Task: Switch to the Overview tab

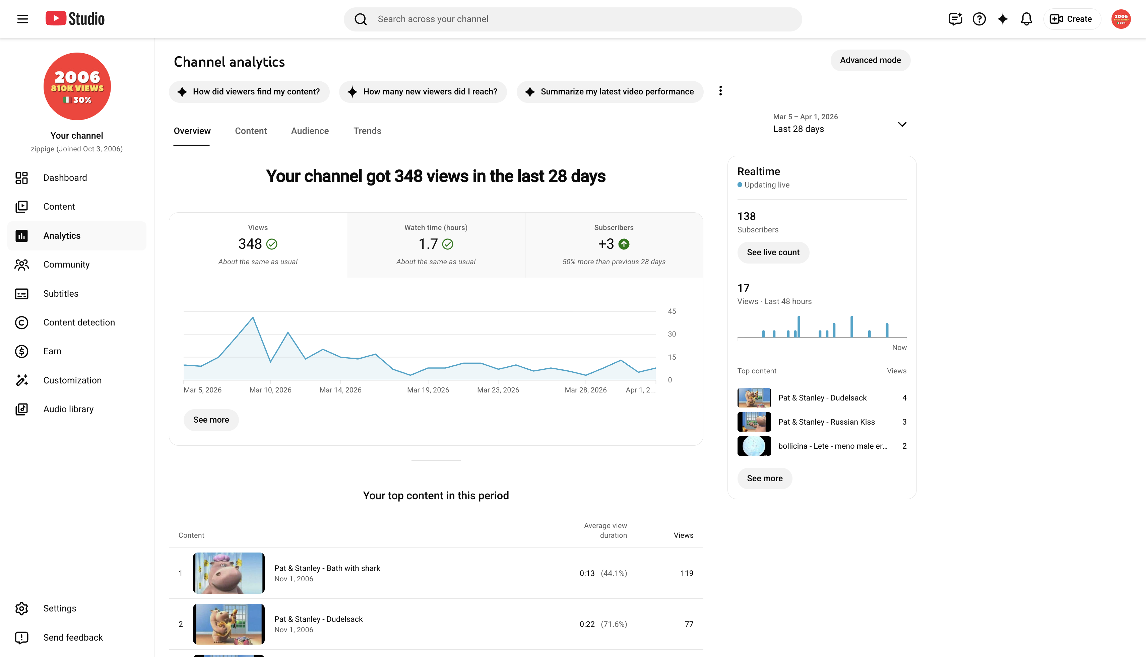Action: coord(192,131)
